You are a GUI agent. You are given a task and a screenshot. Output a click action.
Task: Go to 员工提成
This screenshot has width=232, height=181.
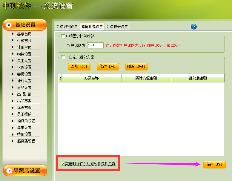click(x=24, y=114)
